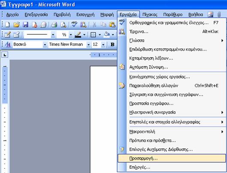Click the email/fax printer-style icon after Permission
The image size is (227, 173).
(x=43, y=24)
